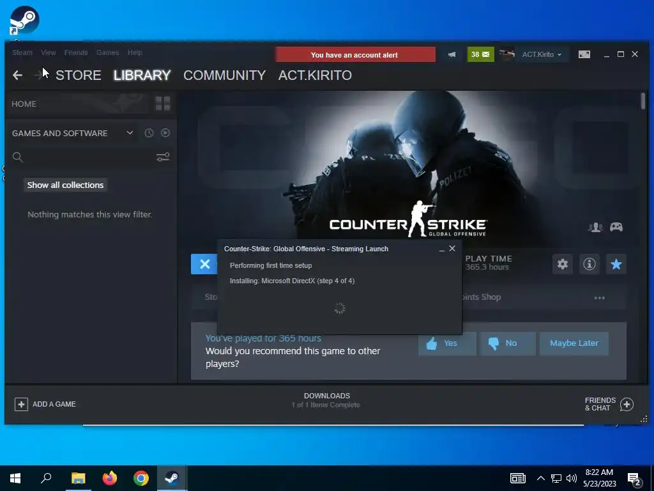The width and height of the screenshot is (654, 491).
Task: Open the Steam desktop shortcut icon
Action: point(24,20)
